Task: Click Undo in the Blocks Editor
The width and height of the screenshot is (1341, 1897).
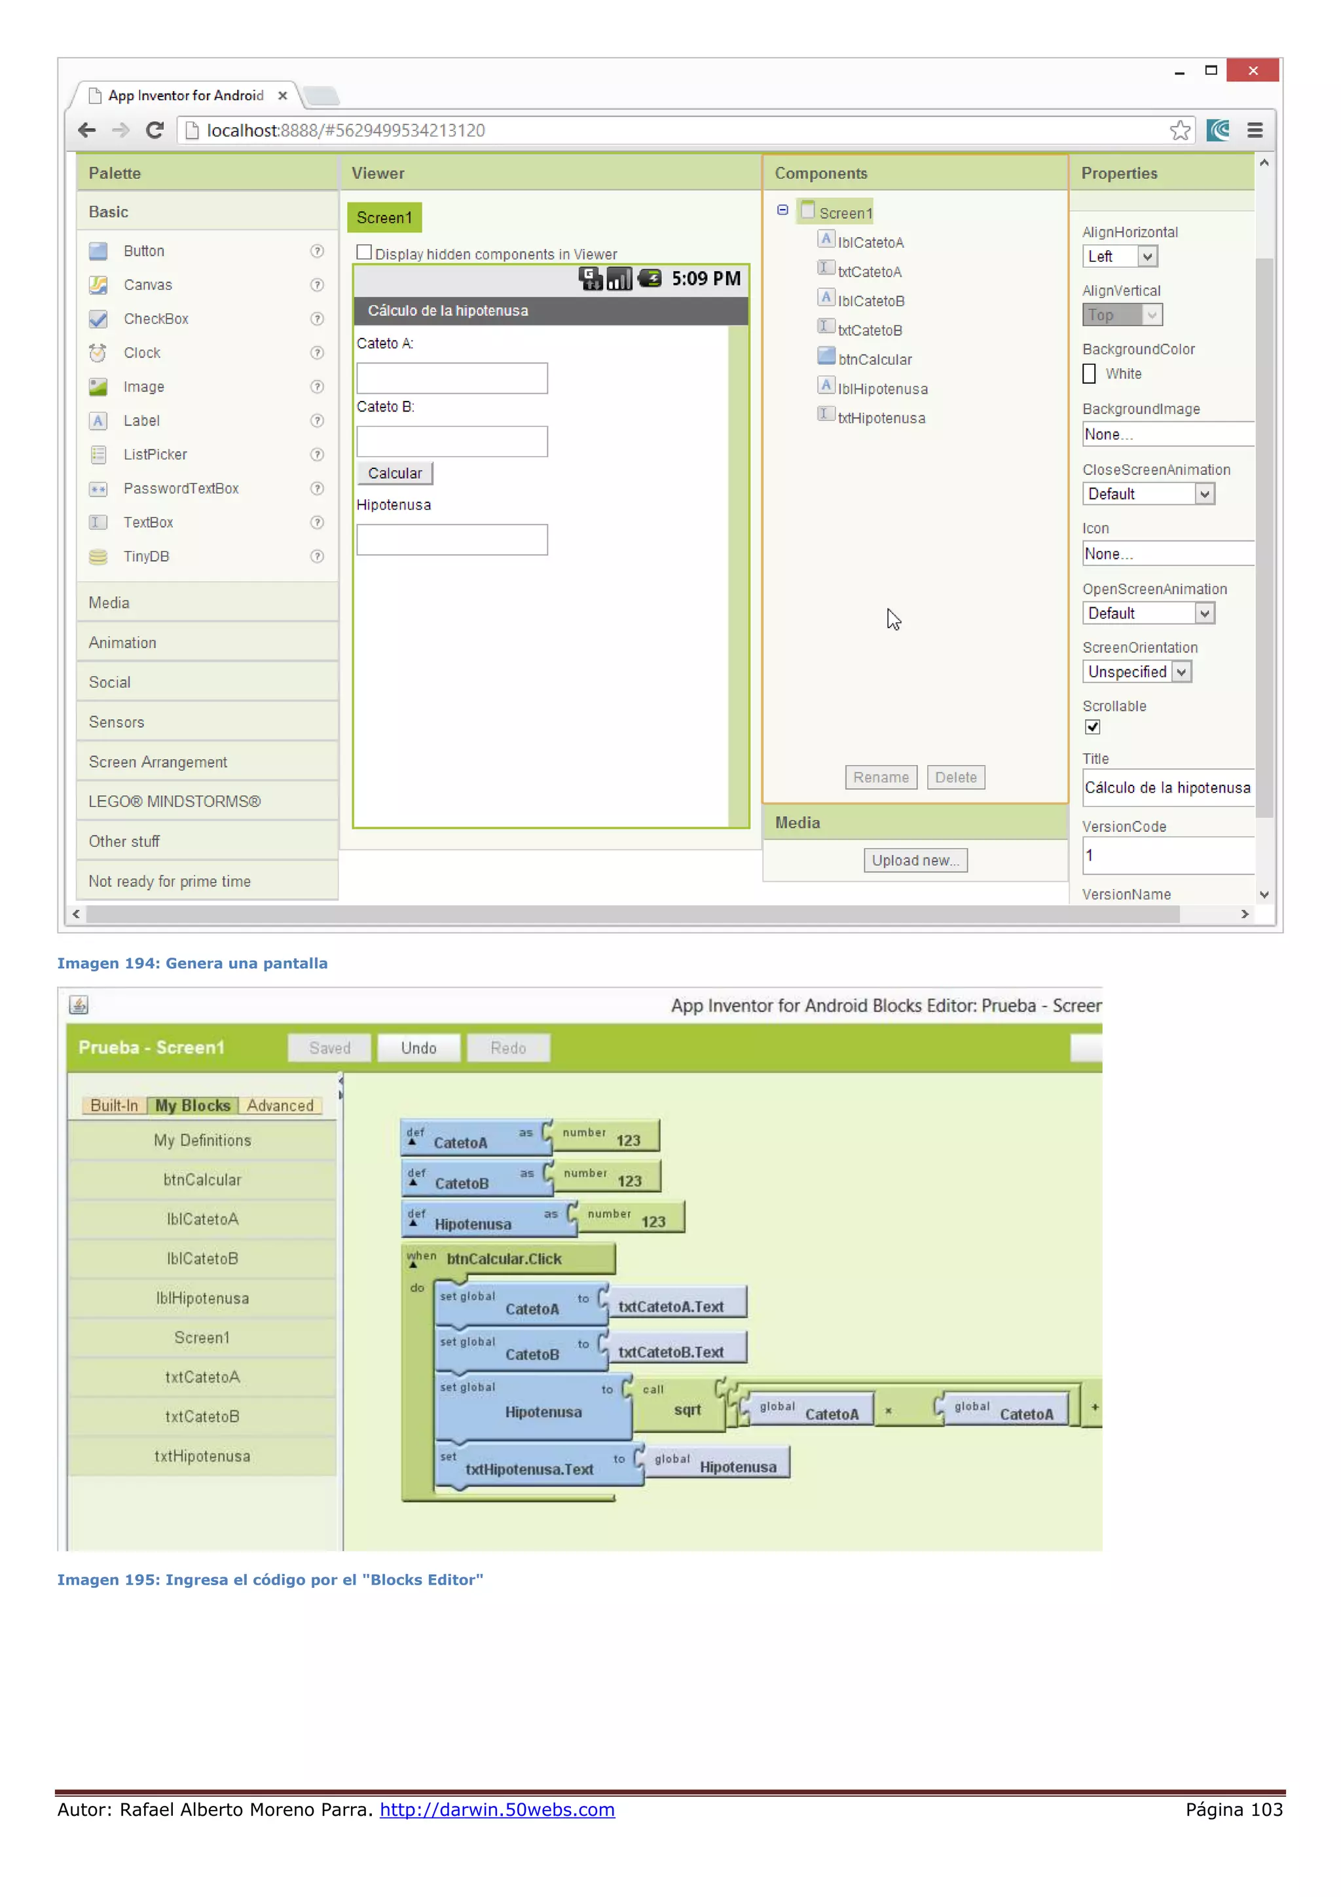Action: click(418, 1047)
